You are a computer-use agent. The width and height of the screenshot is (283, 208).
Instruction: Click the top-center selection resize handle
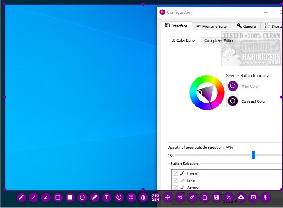pos(143,4)
